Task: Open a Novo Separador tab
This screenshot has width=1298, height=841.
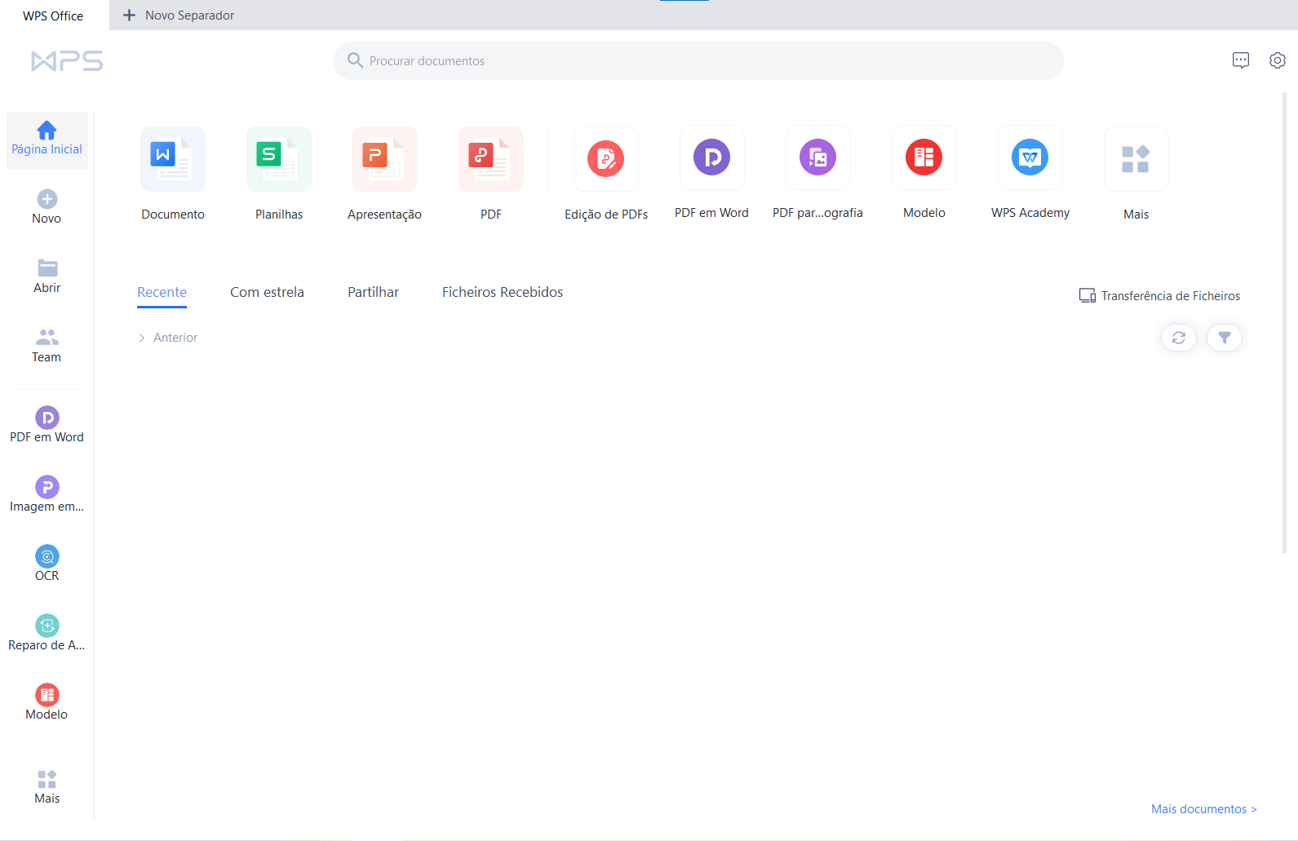Action: 179,15
